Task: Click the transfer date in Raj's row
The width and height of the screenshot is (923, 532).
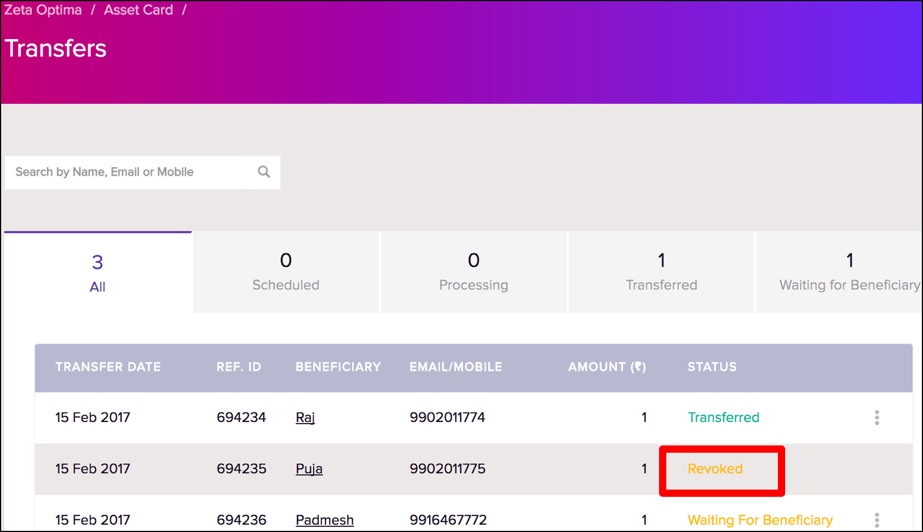Action: (x=93, y=418)
